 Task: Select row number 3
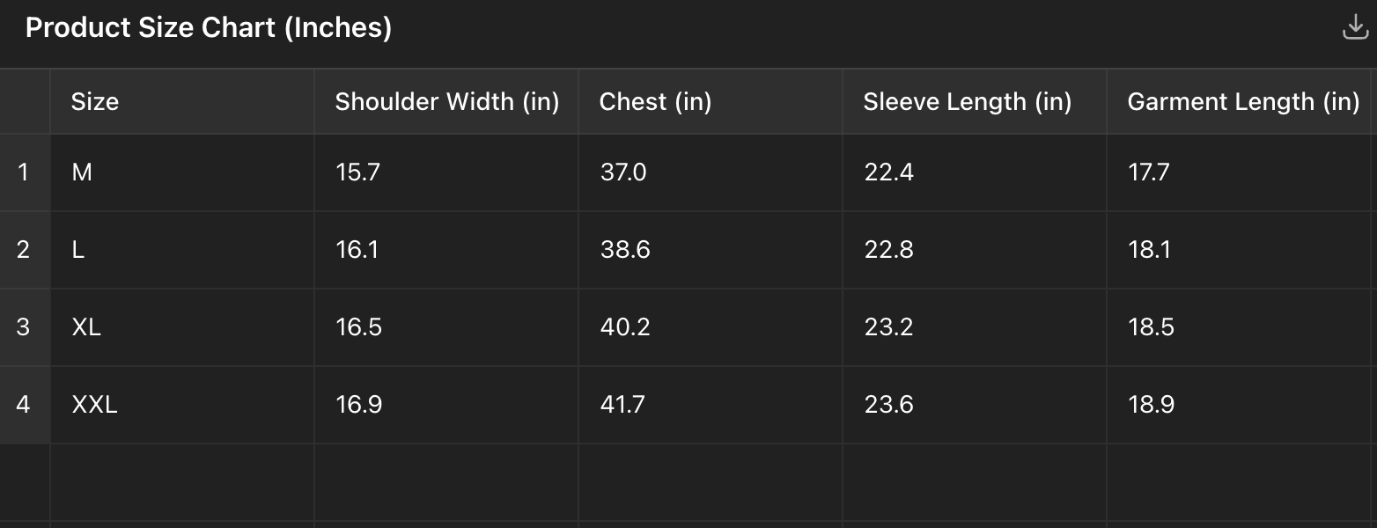(24, 327)
